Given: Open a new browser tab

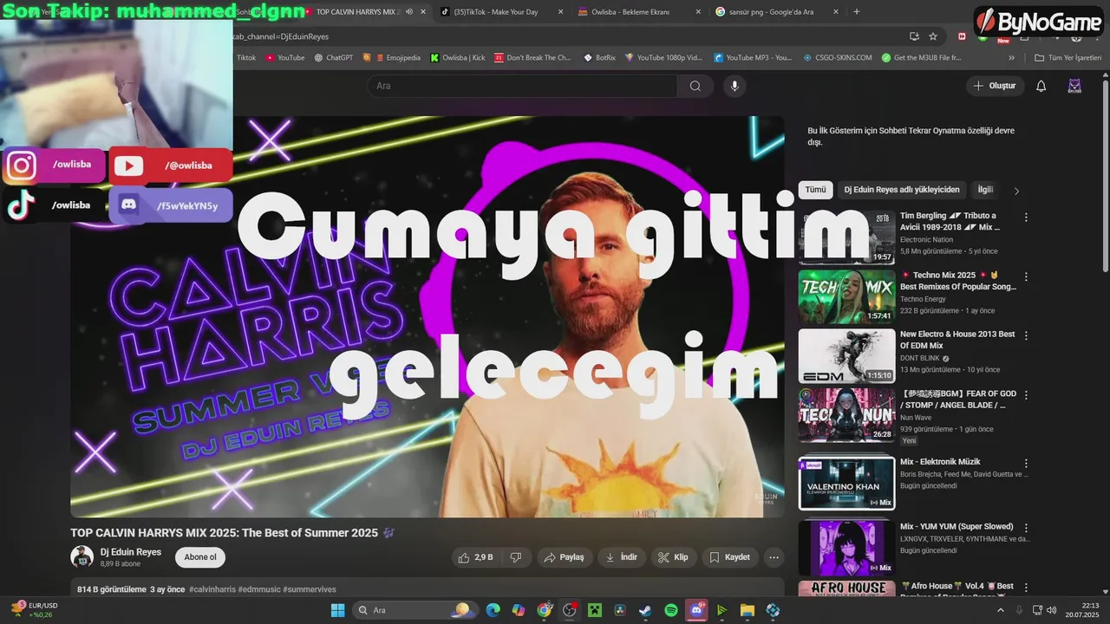Looking at the screenshot, I should pos(857,12).
